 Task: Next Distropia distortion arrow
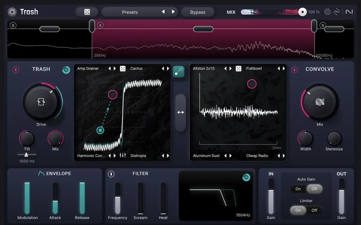168,156
